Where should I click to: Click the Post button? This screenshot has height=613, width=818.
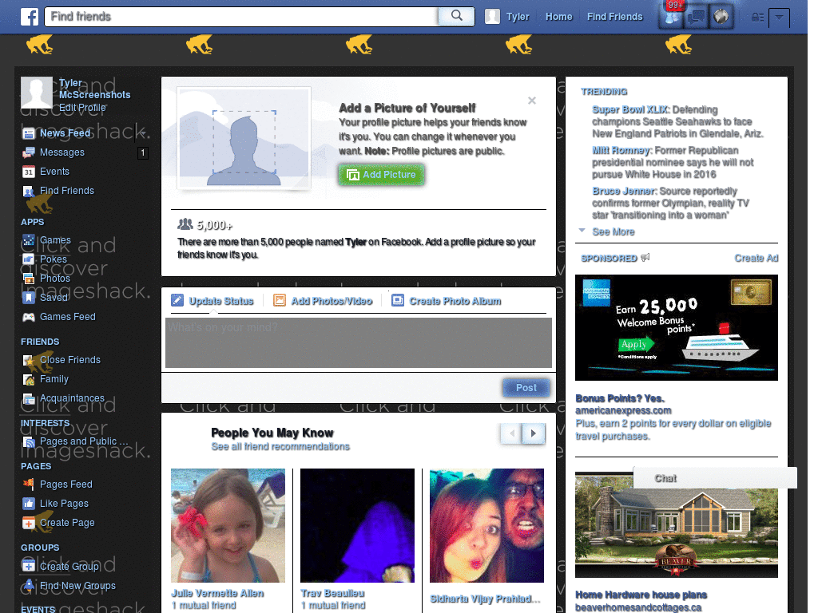tap(526, 388)
